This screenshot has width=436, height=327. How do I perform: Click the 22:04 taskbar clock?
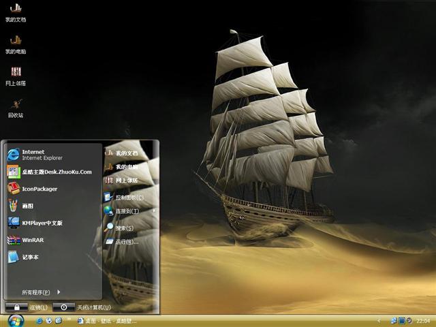point(423,321)
